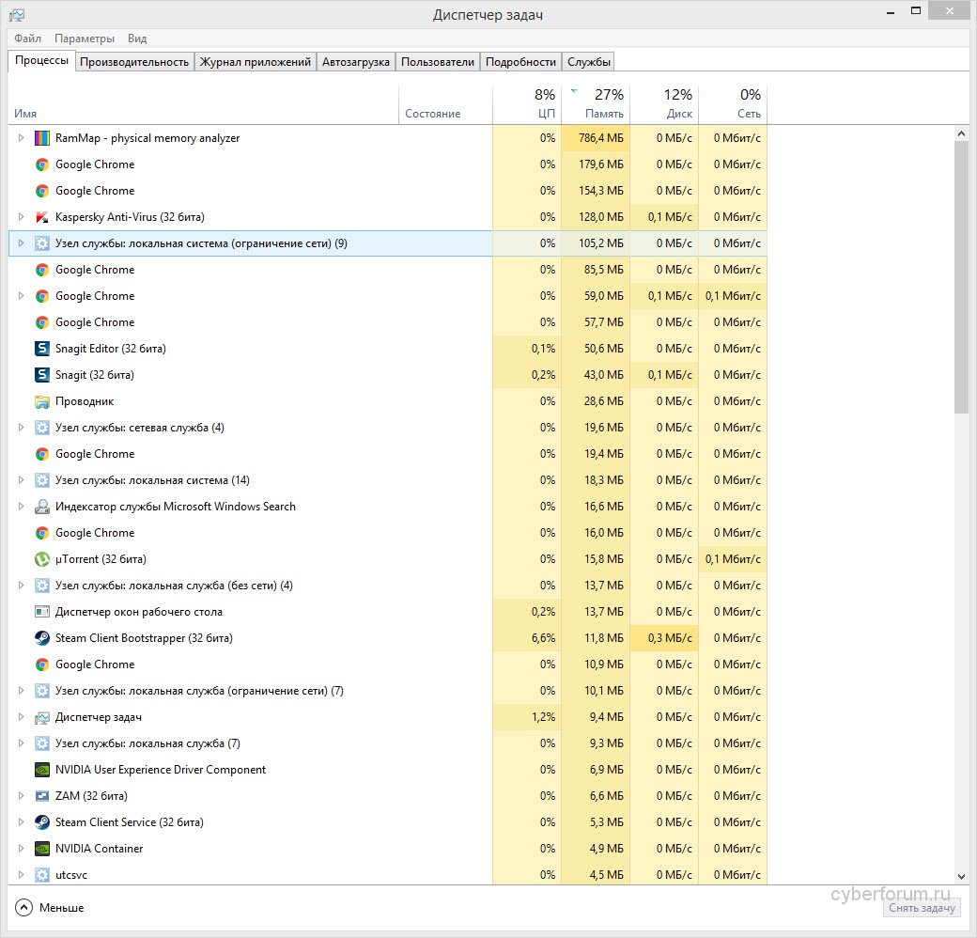Open the Автозагрузка tab
The image size is (977, 938).
(355, 62)
